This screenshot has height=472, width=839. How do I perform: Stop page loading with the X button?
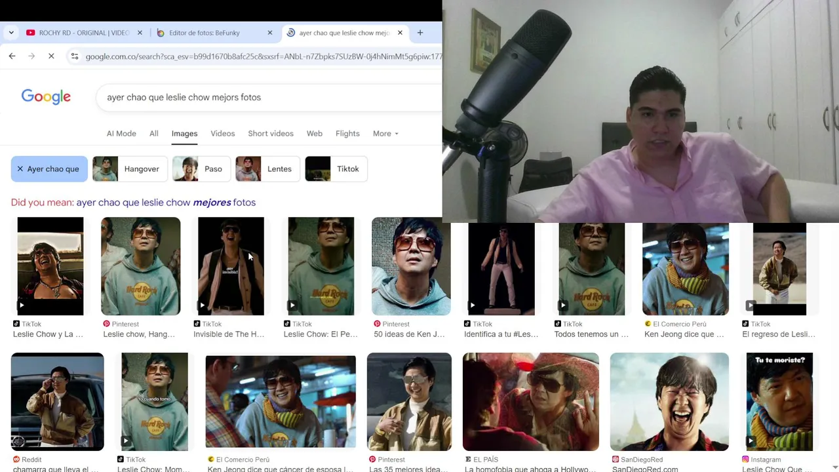tap(51, 56)
